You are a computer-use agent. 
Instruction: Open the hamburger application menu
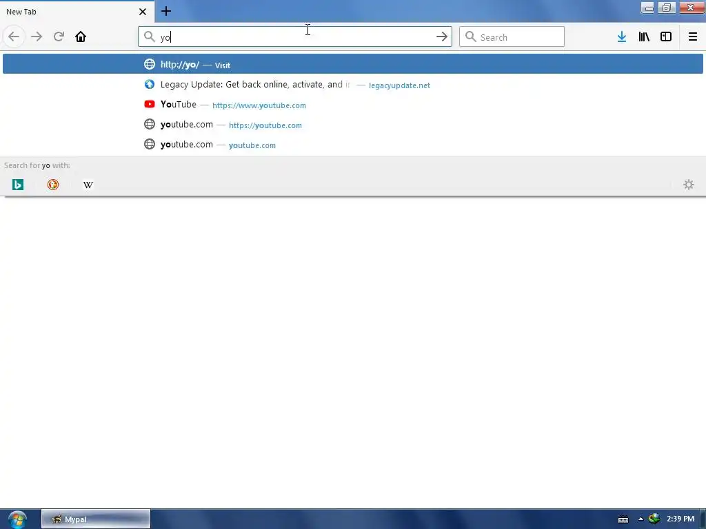coord(692,37)
